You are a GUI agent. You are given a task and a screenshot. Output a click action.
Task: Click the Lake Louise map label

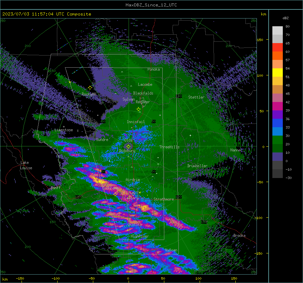[x=26, y=165]
